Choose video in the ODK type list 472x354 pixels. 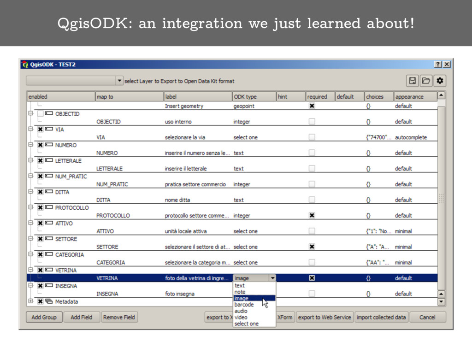point(254,317)
